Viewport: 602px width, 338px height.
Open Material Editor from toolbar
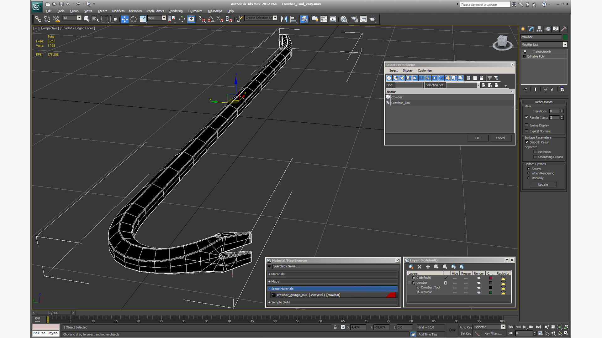point(344,19)
